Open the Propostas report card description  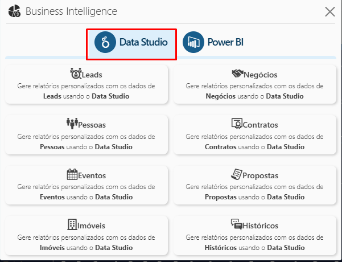[x=254, y=192]
